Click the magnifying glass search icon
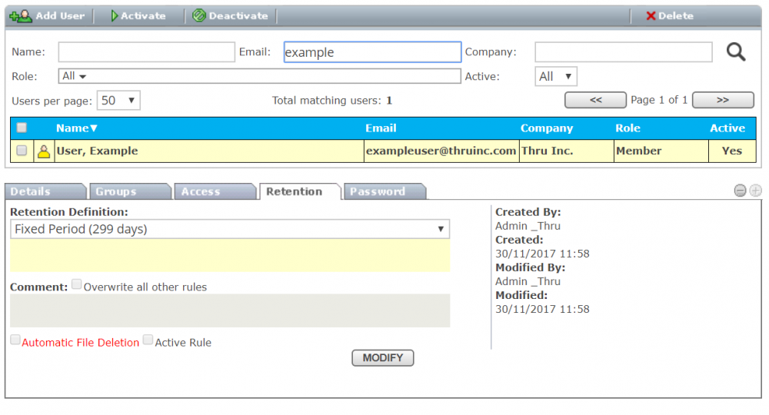The height and width of the screenshot is (415, 769). click(736, 52)
